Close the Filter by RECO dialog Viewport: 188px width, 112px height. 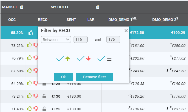(126, 31)
